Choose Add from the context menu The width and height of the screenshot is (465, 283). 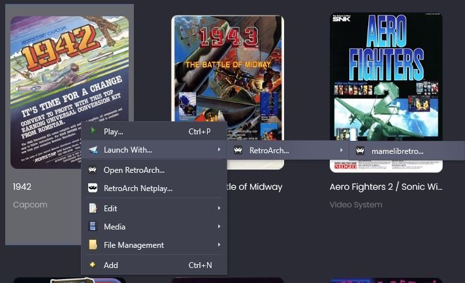154,265
